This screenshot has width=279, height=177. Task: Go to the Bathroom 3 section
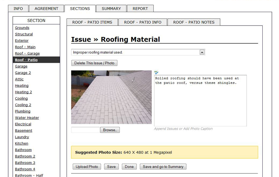(25, 162)
